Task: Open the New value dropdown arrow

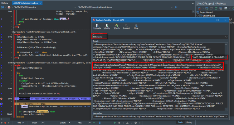Action: point(226,116)
